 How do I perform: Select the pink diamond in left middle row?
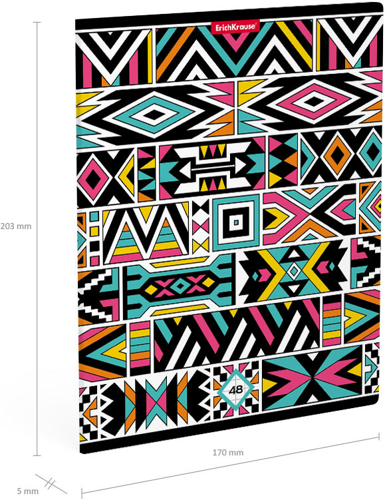[x=93, y=179]
